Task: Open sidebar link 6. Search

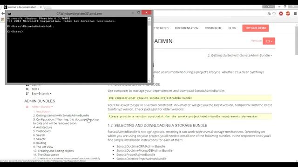Action: click(x=39, y=135)
